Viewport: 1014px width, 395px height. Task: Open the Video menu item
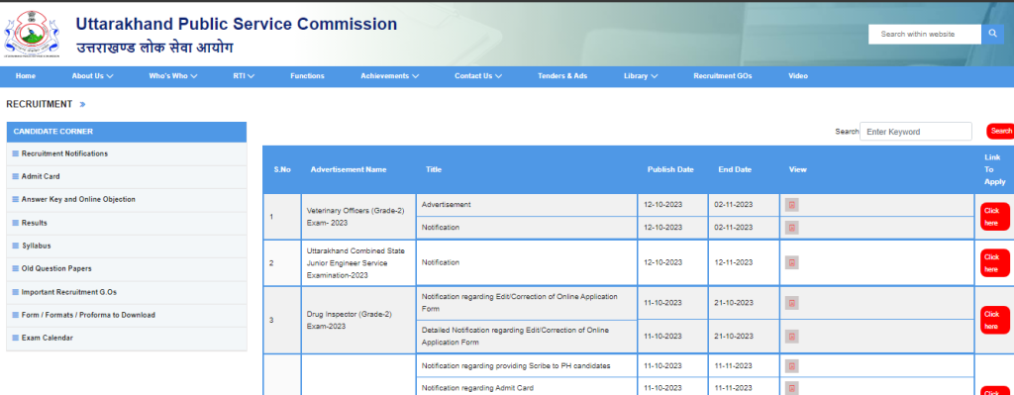[798, 76]
